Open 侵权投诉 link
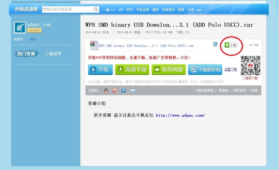279x170 pixels. (x=240, y=91)
